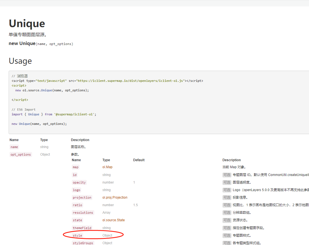
Task: Click the final "new Unique(name, opt_options);" code line
Action: click(39, 124)
